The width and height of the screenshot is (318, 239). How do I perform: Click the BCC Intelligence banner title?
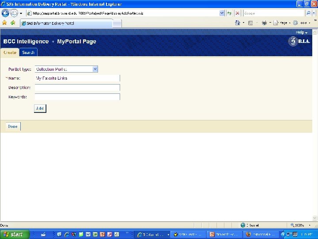26,42
